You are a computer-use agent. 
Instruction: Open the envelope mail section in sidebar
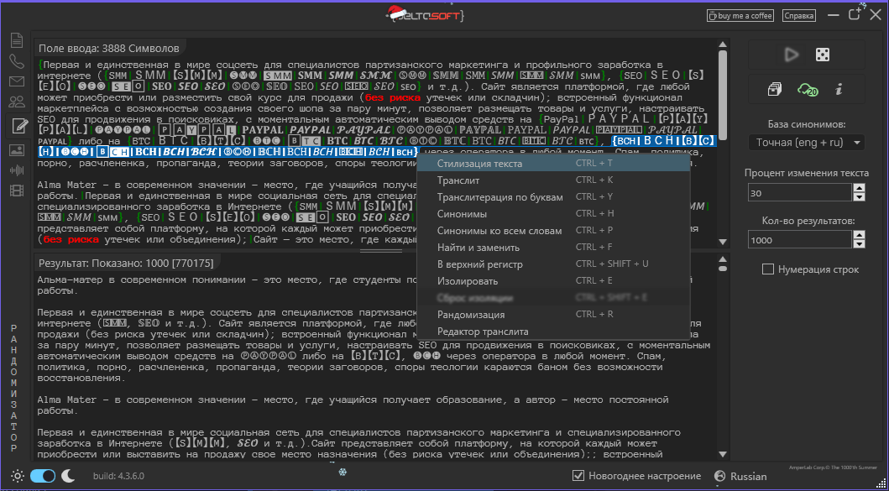click(16, 81)
